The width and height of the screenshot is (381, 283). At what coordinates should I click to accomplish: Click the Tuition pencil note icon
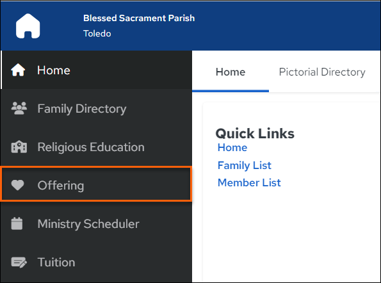[19, 262]
